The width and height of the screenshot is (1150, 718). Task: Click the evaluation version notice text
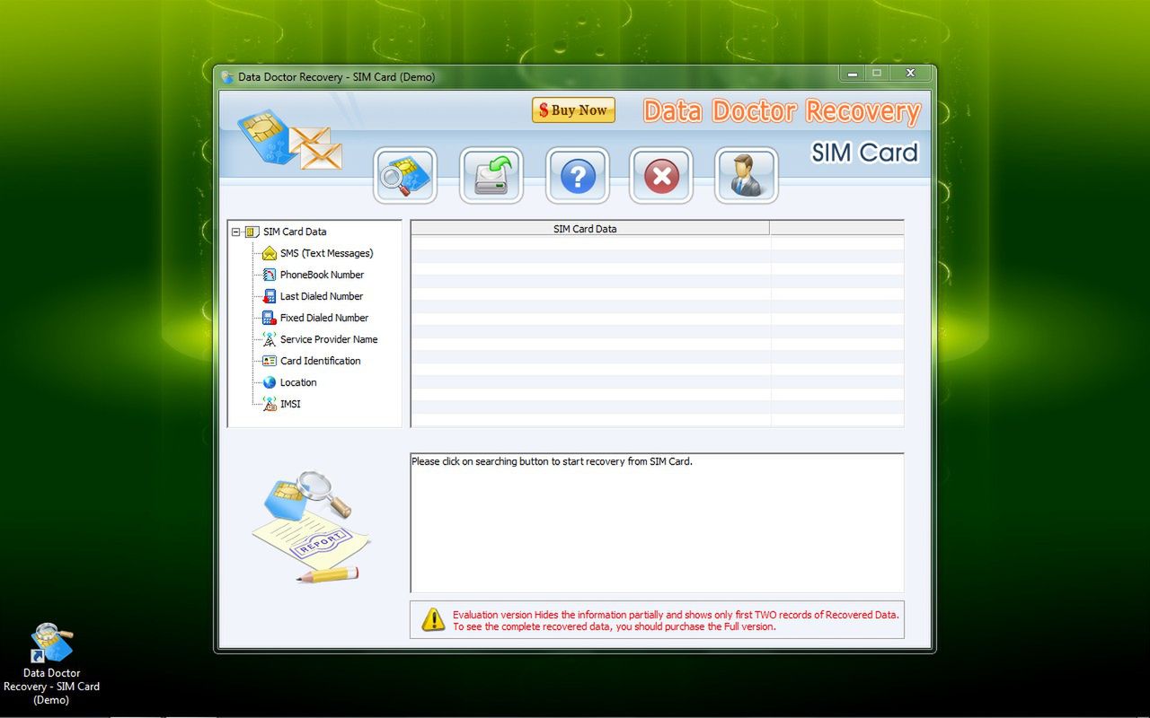click(x=676, y=620)
